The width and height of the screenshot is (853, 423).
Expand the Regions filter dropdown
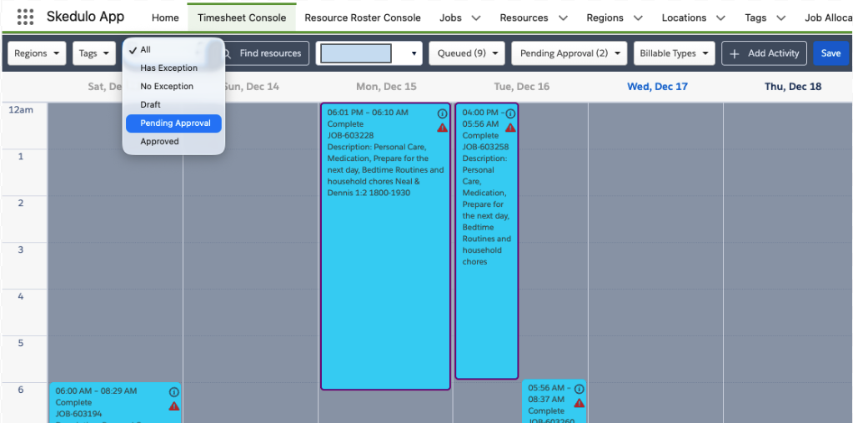pos(38,53)
